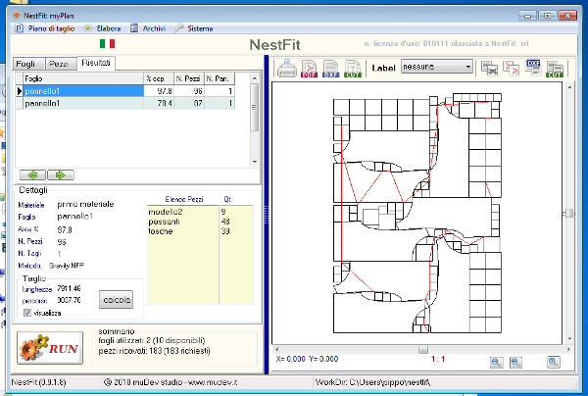This screenshot has width=588, height=396.
Task: Open the Sistema menu
Action: [x=194, y=28]
